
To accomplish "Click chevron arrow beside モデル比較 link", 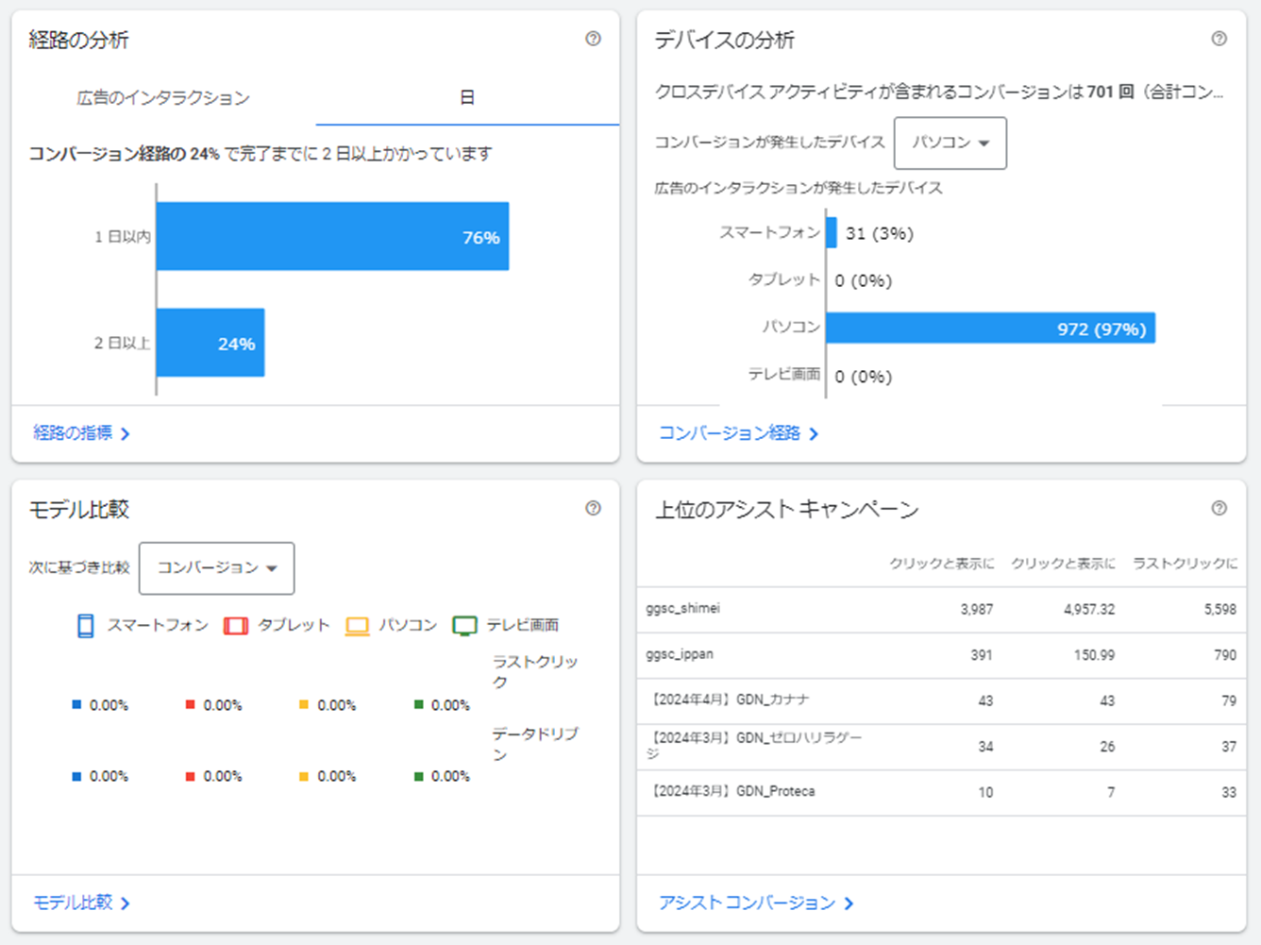I will tap(126, 903).
